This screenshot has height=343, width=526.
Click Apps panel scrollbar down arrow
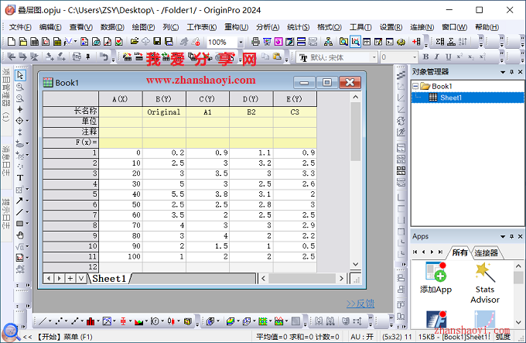coord(518,322)
